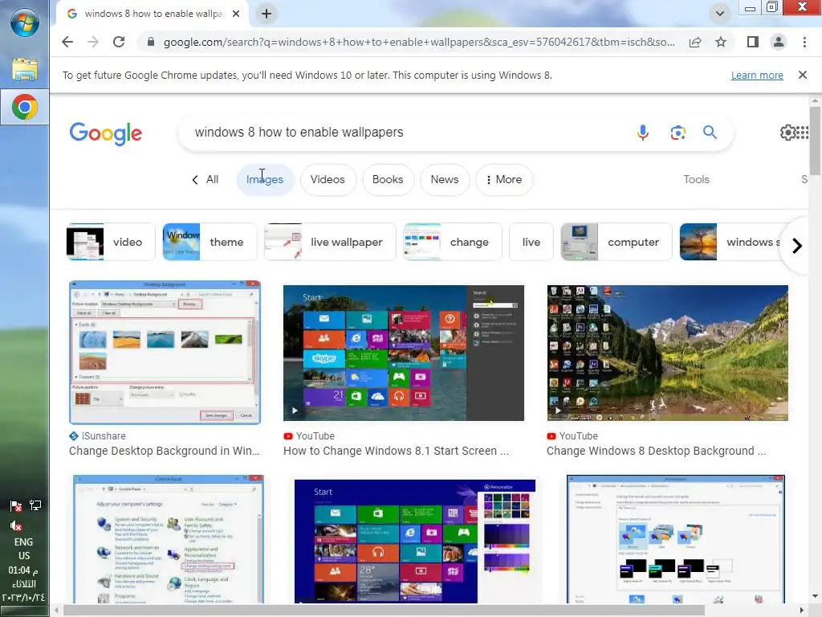Open the Tools filter options
The width and height of the screenshot is (822, 617).
click(696, 179)
